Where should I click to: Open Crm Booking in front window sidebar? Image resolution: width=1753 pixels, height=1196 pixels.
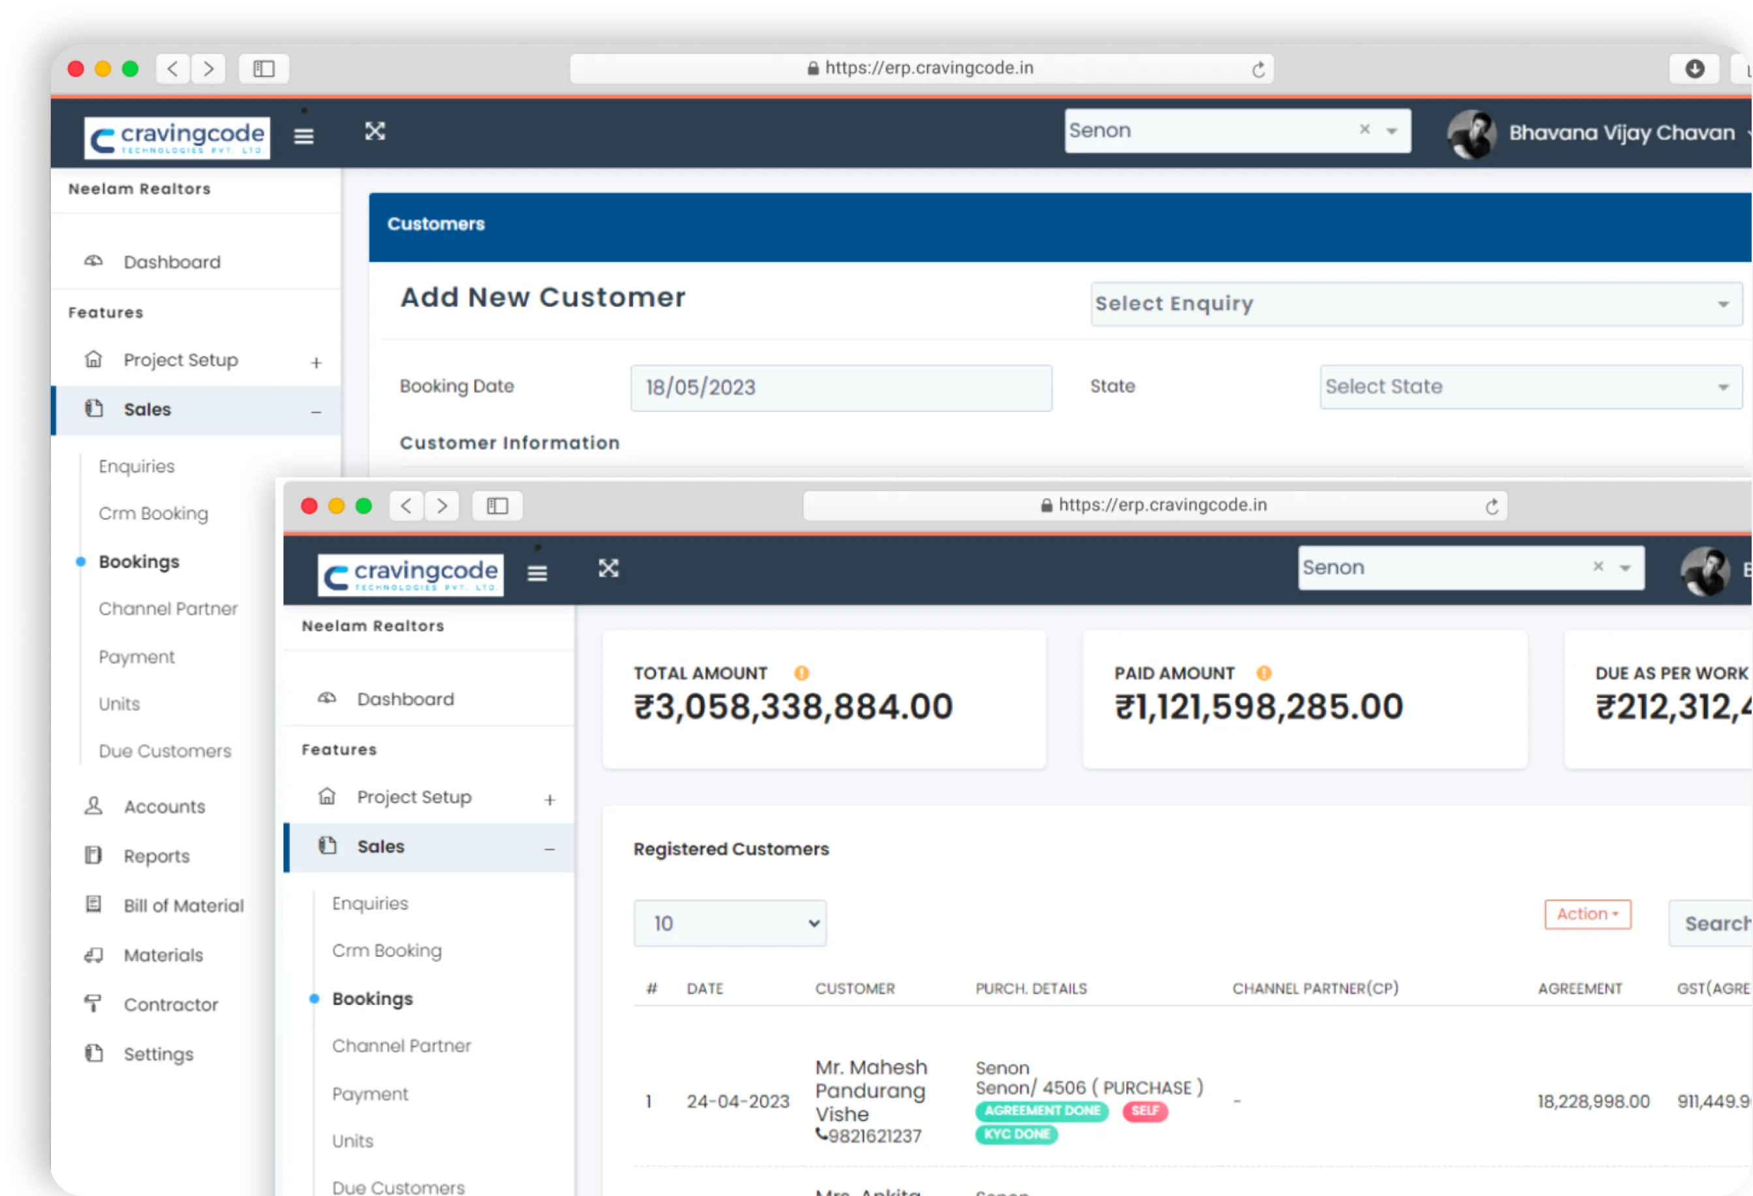click(387, 952)
